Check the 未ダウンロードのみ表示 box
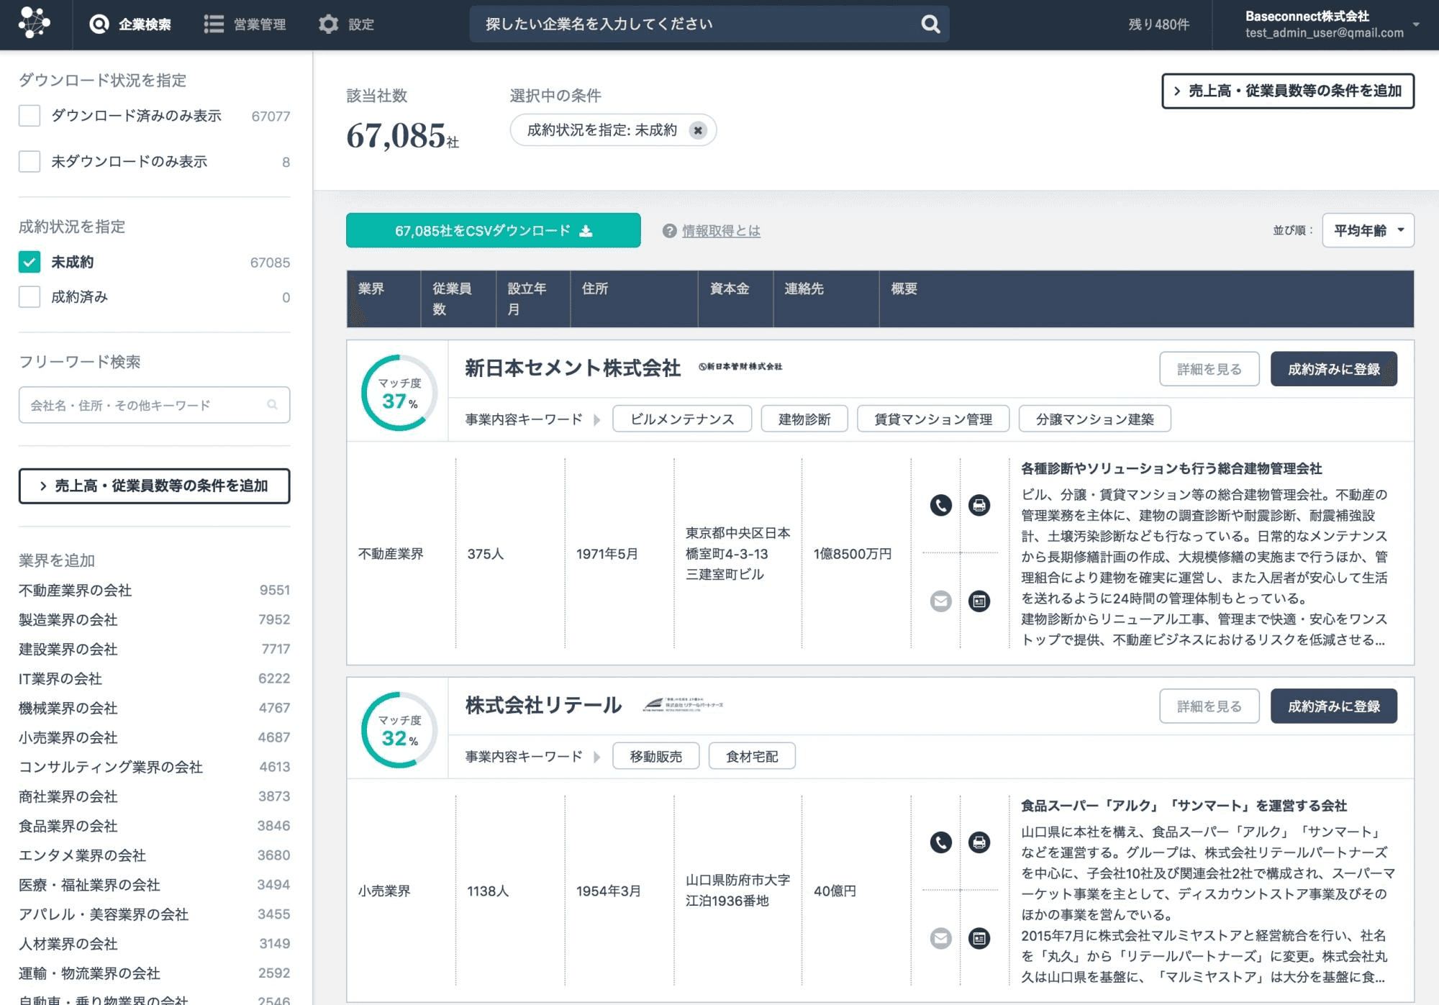This screenshot has height=1005, width=1439. (29, 161)
